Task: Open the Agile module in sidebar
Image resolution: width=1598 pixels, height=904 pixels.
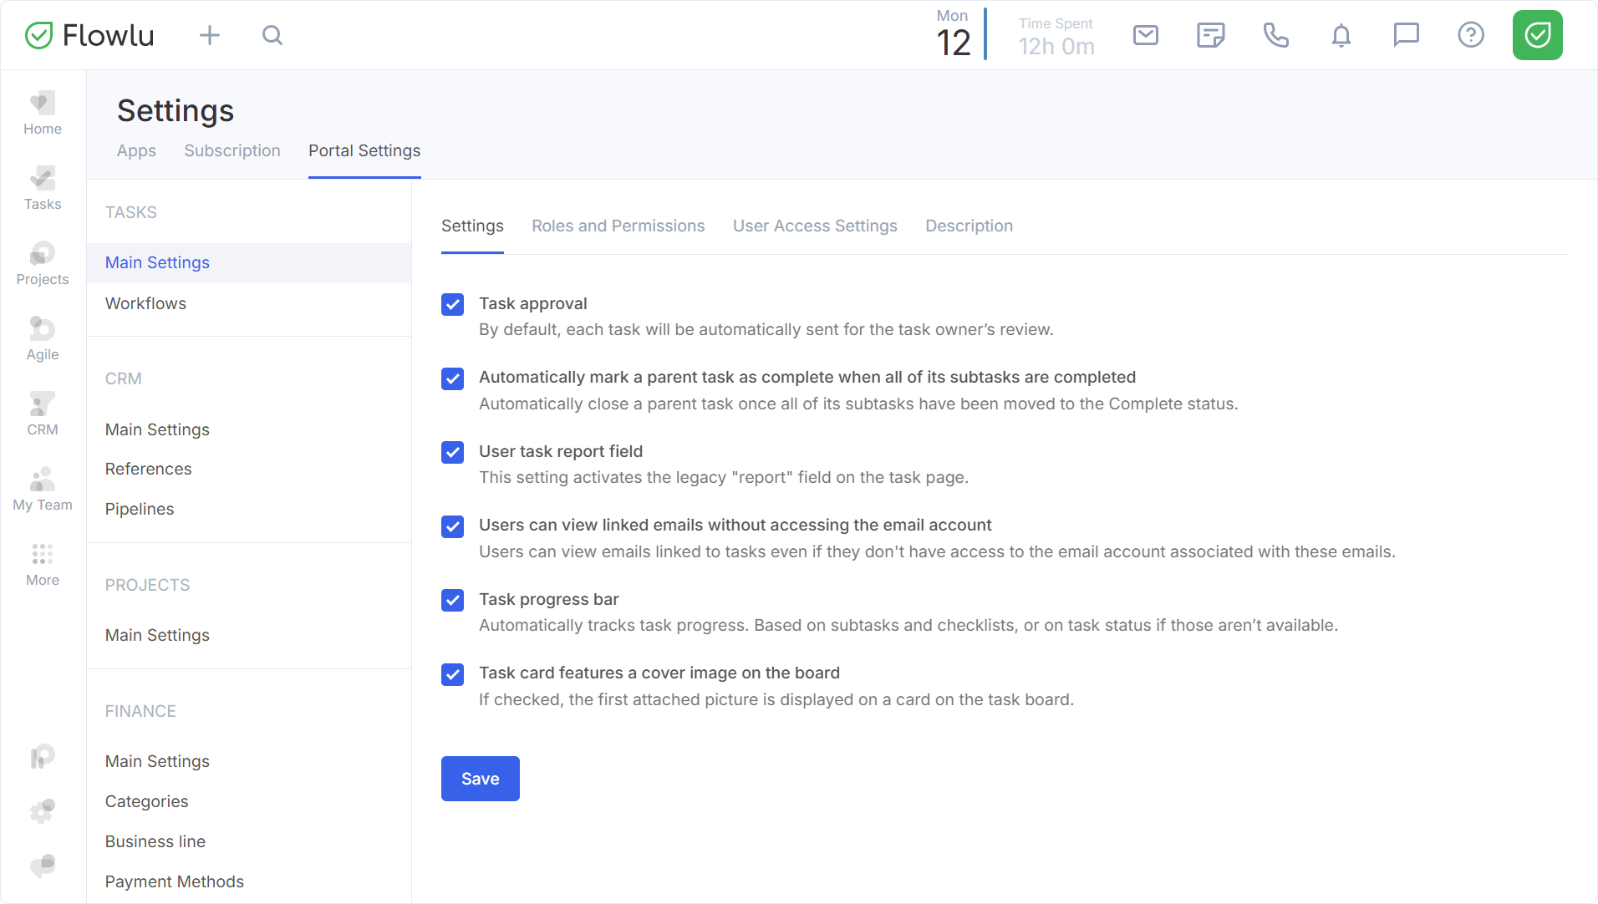Action: point(43,338)
